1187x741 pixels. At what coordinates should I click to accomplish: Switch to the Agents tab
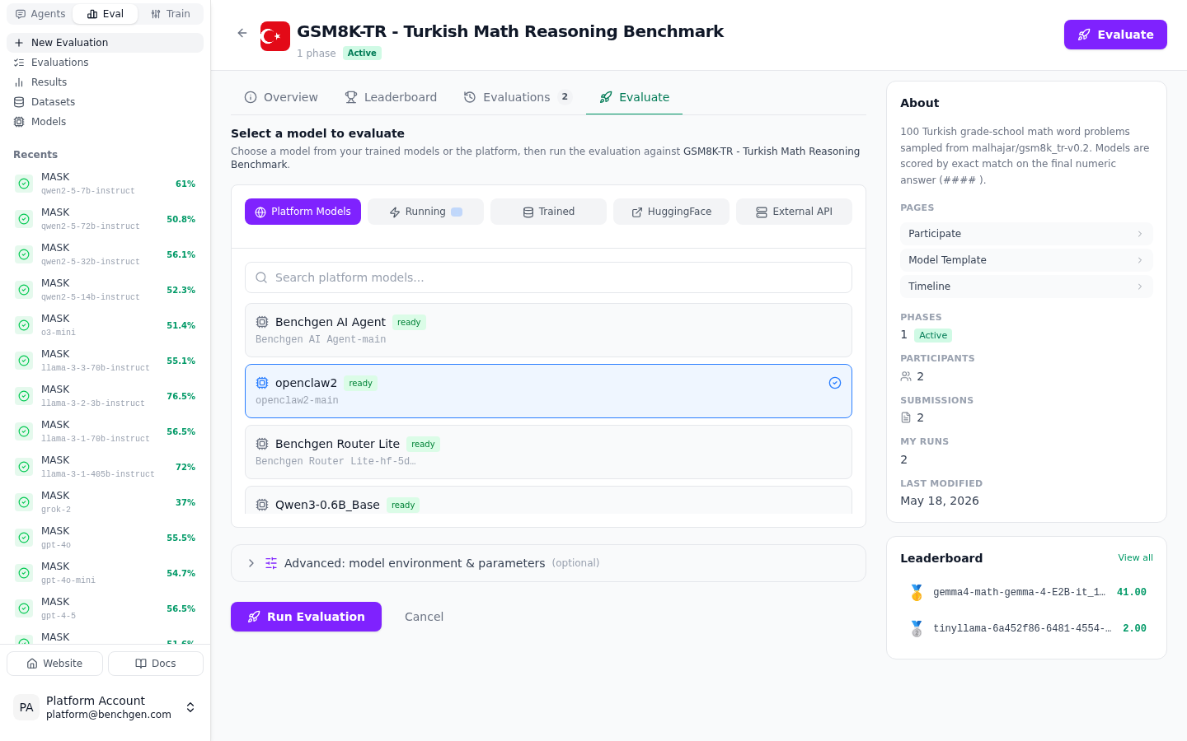pos(40,14)
